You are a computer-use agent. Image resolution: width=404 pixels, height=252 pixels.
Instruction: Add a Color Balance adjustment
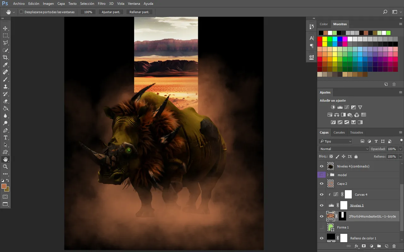pos(336,115)
